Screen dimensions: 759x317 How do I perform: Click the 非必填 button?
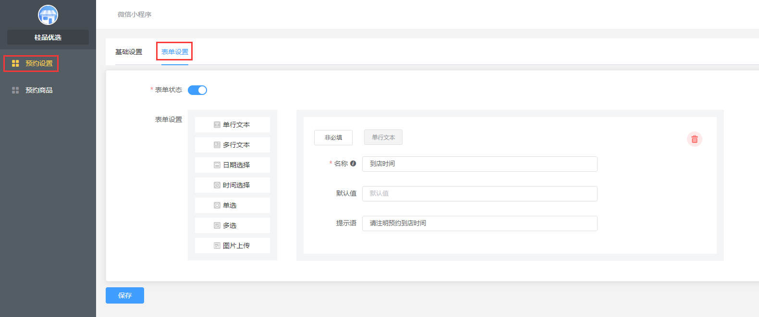(333, 138)
